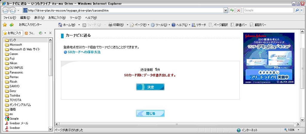
Task: Open the ヘルプ question mark toolbar button
Action: tap(180, 25)
